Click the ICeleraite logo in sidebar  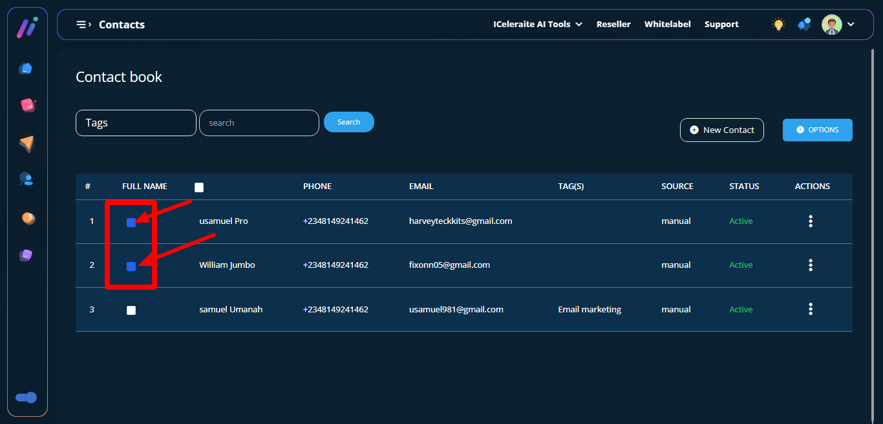coord(27,28)
